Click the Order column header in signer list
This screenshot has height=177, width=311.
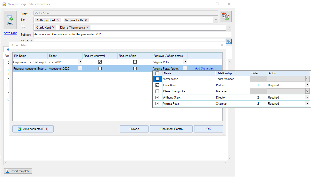[258, 73]
